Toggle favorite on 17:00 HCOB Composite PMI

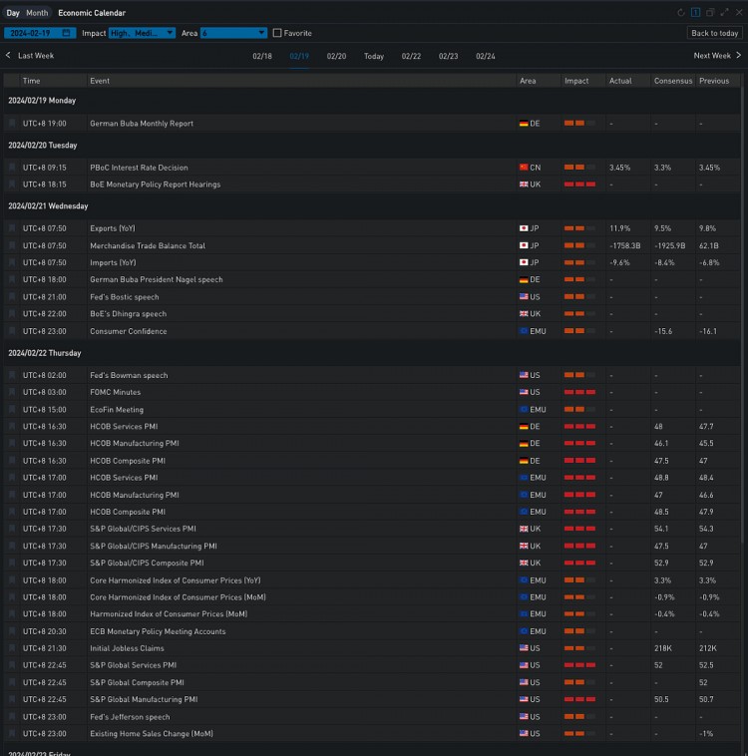coord(12,512)
